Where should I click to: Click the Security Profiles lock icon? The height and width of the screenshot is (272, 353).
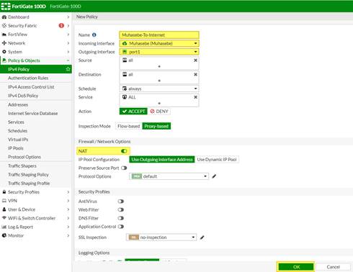4,192
